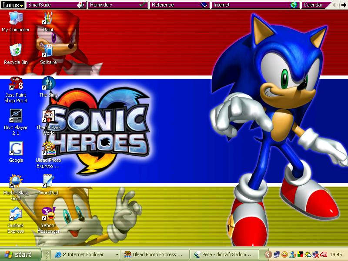Viewport: 348px width, 261px height.
Task: Open the Recycle Bin icon
Action: pos(16,54)
